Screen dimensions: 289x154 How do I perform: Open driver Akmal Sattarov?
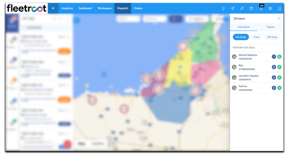tap(248, 55)
